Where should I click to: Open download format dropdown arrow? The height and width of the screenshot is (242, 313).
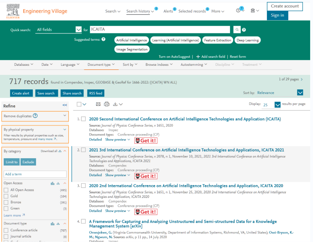(x=121, y=104)
